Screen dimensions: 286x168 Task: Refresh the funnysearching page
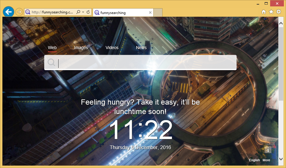[x=88, y=12]
